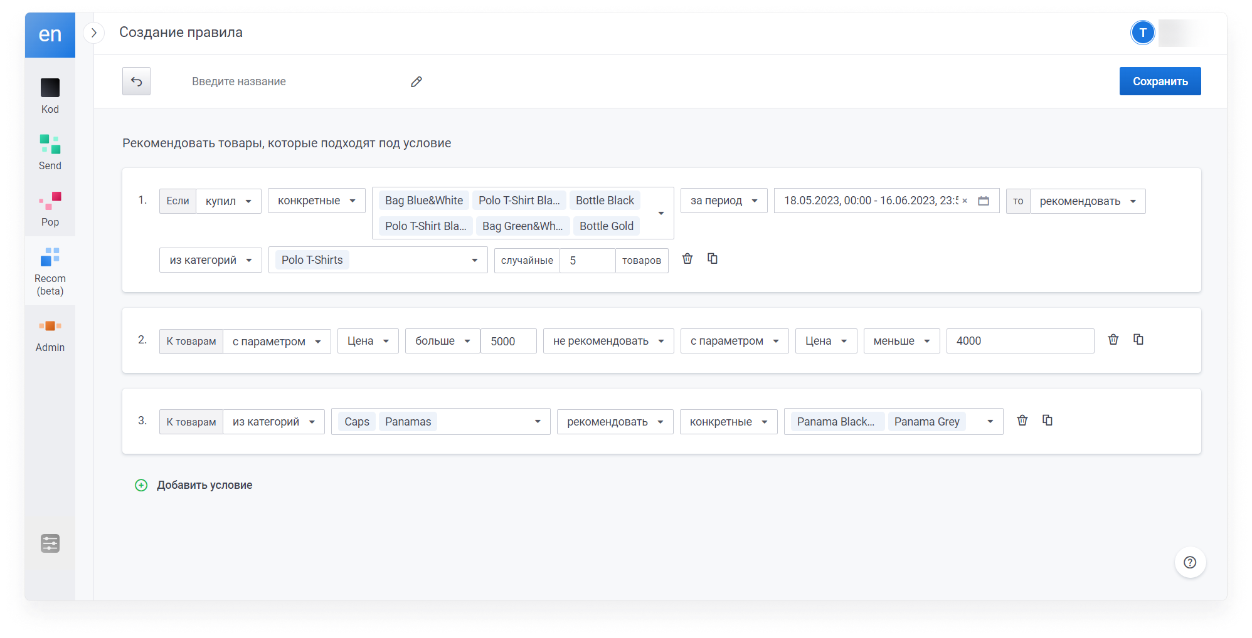The height and width of the screenshot is (638, 1252).
Task: Open 'из категорий' dropdown in condition 3
Action: tap(273, 422)
